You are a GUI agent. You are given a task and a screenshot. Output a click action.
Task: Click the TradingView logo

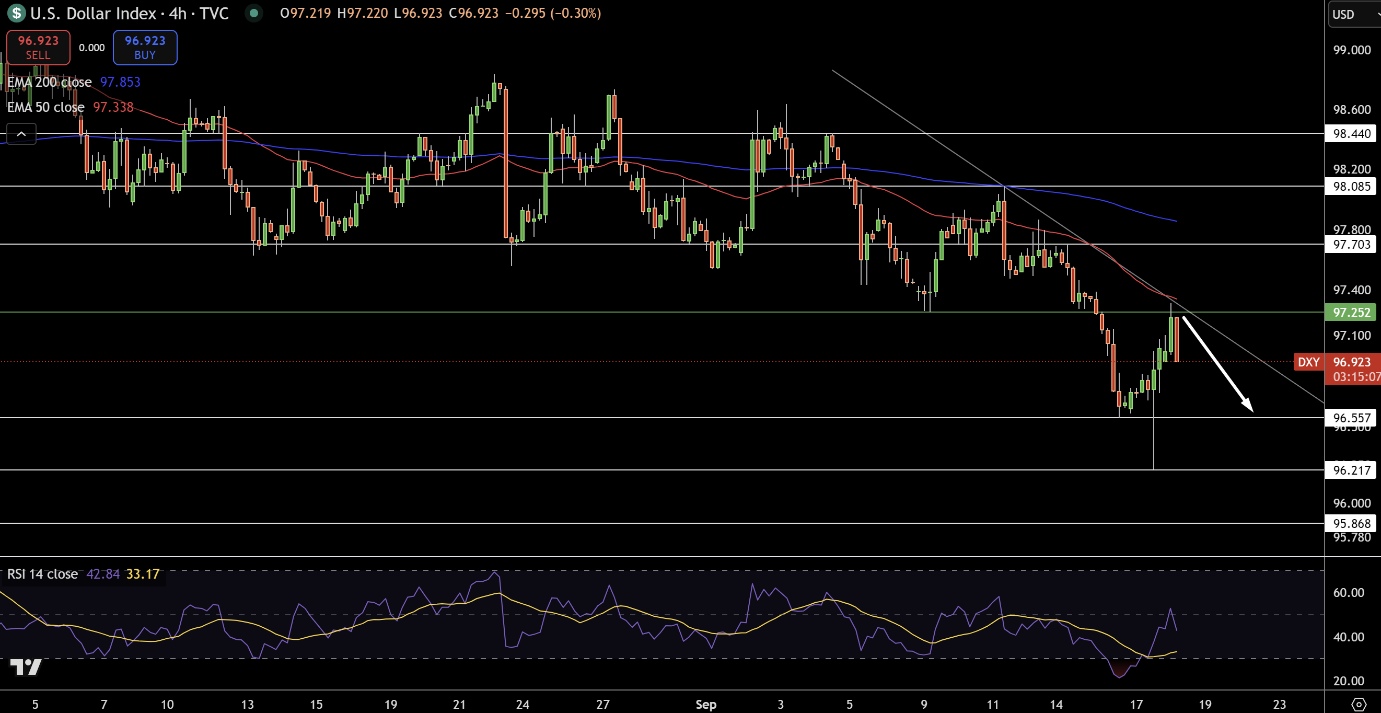point(26,667)
